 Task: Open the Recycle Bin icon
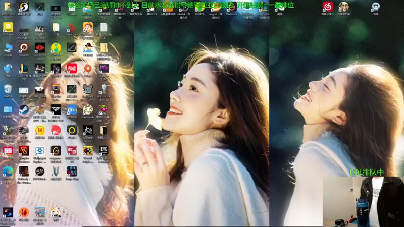click(8, 90)
